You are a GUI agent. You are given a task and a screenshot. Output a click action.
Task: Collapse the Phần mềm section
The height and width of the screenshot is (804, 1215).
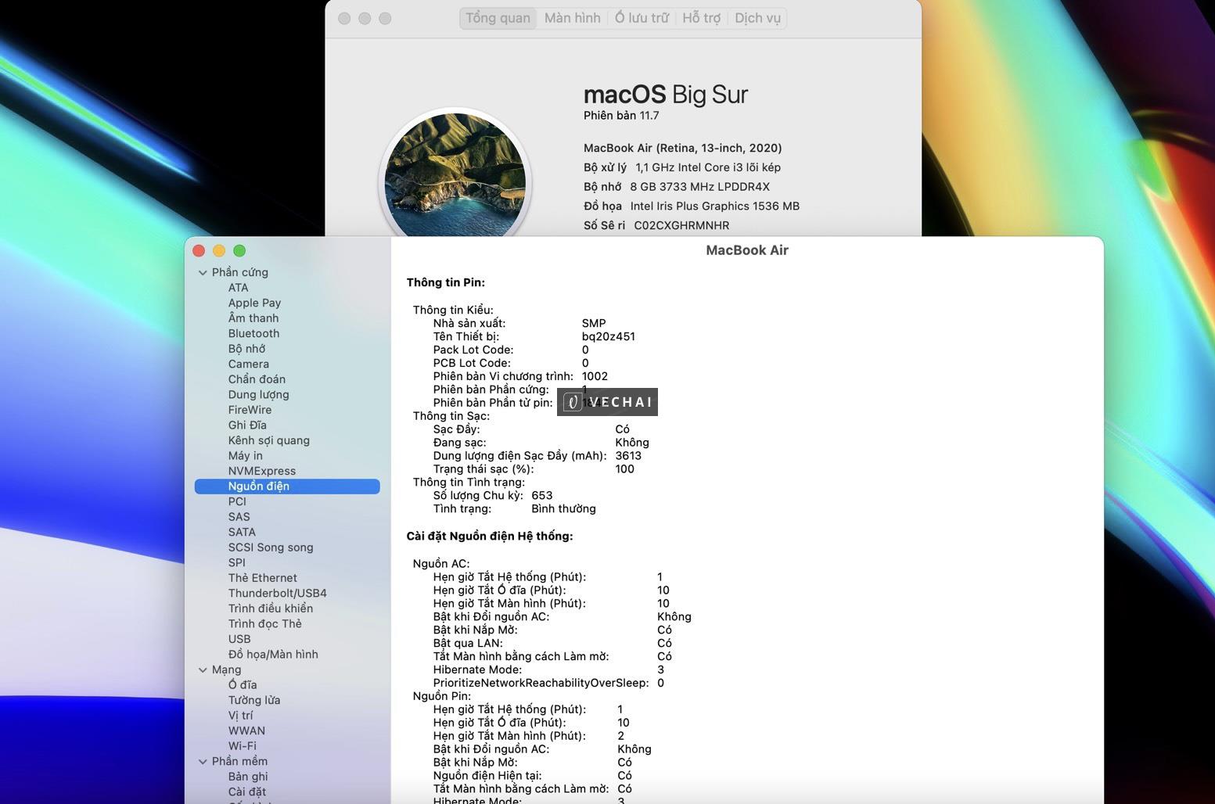click(203, 762)
